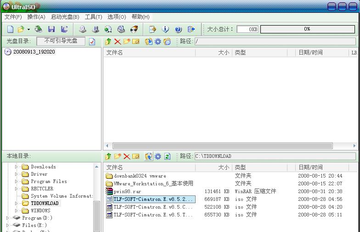Image resolution: width=360 pixels, height=232 pixels.
Task: Click New Folder icon in disc image toolbar
Action: [x=127, y=41]
